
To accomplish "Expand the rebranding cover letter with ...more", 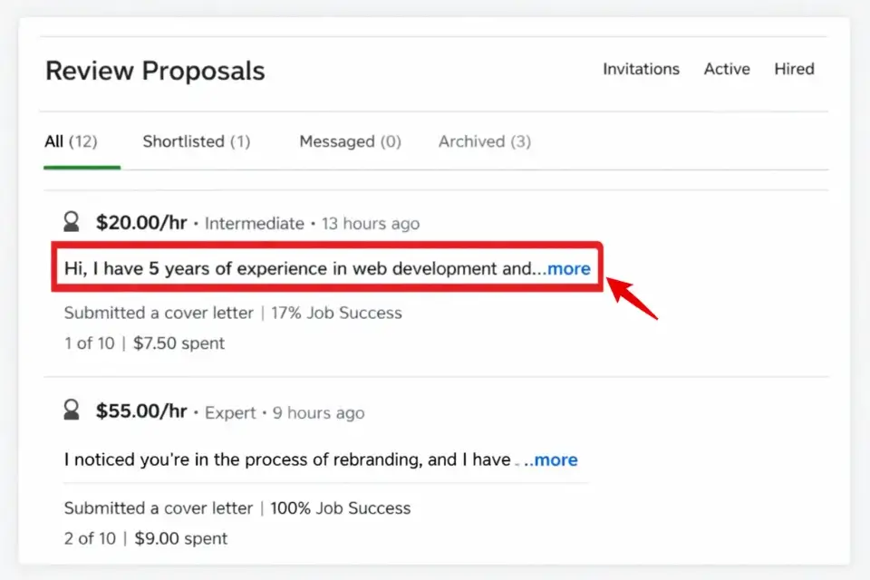I will click(556, 459).
